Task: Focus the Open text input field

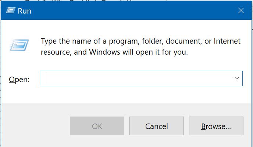Action: 142,78
